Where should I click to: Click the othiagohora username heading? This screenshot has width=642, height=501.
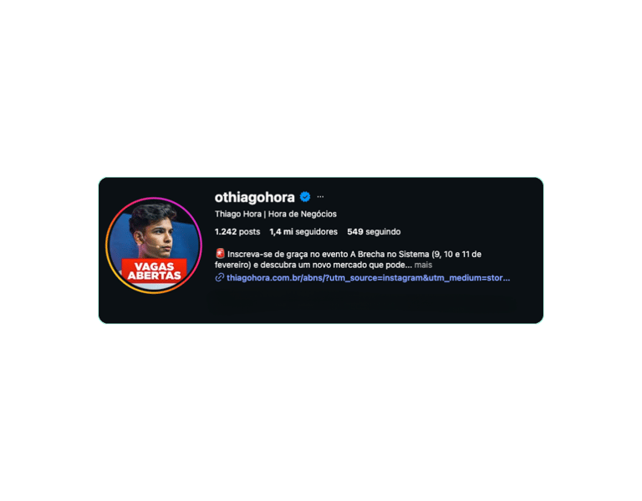[255, 197]
